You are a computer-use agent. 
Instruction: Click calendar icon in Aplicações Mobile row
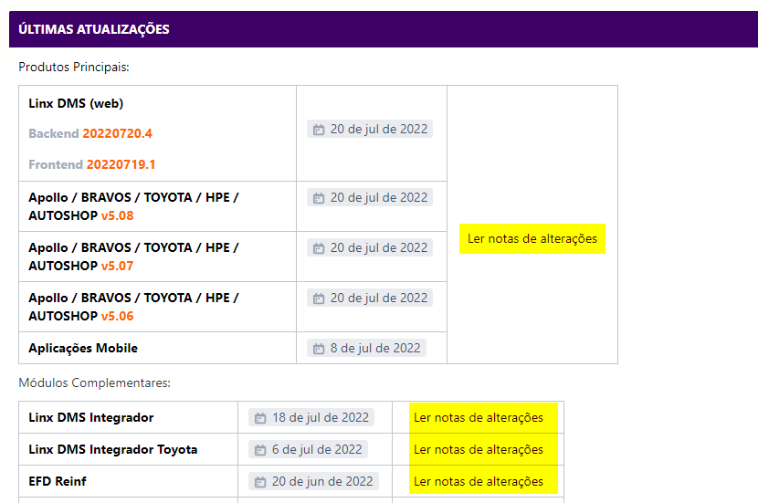319,349
